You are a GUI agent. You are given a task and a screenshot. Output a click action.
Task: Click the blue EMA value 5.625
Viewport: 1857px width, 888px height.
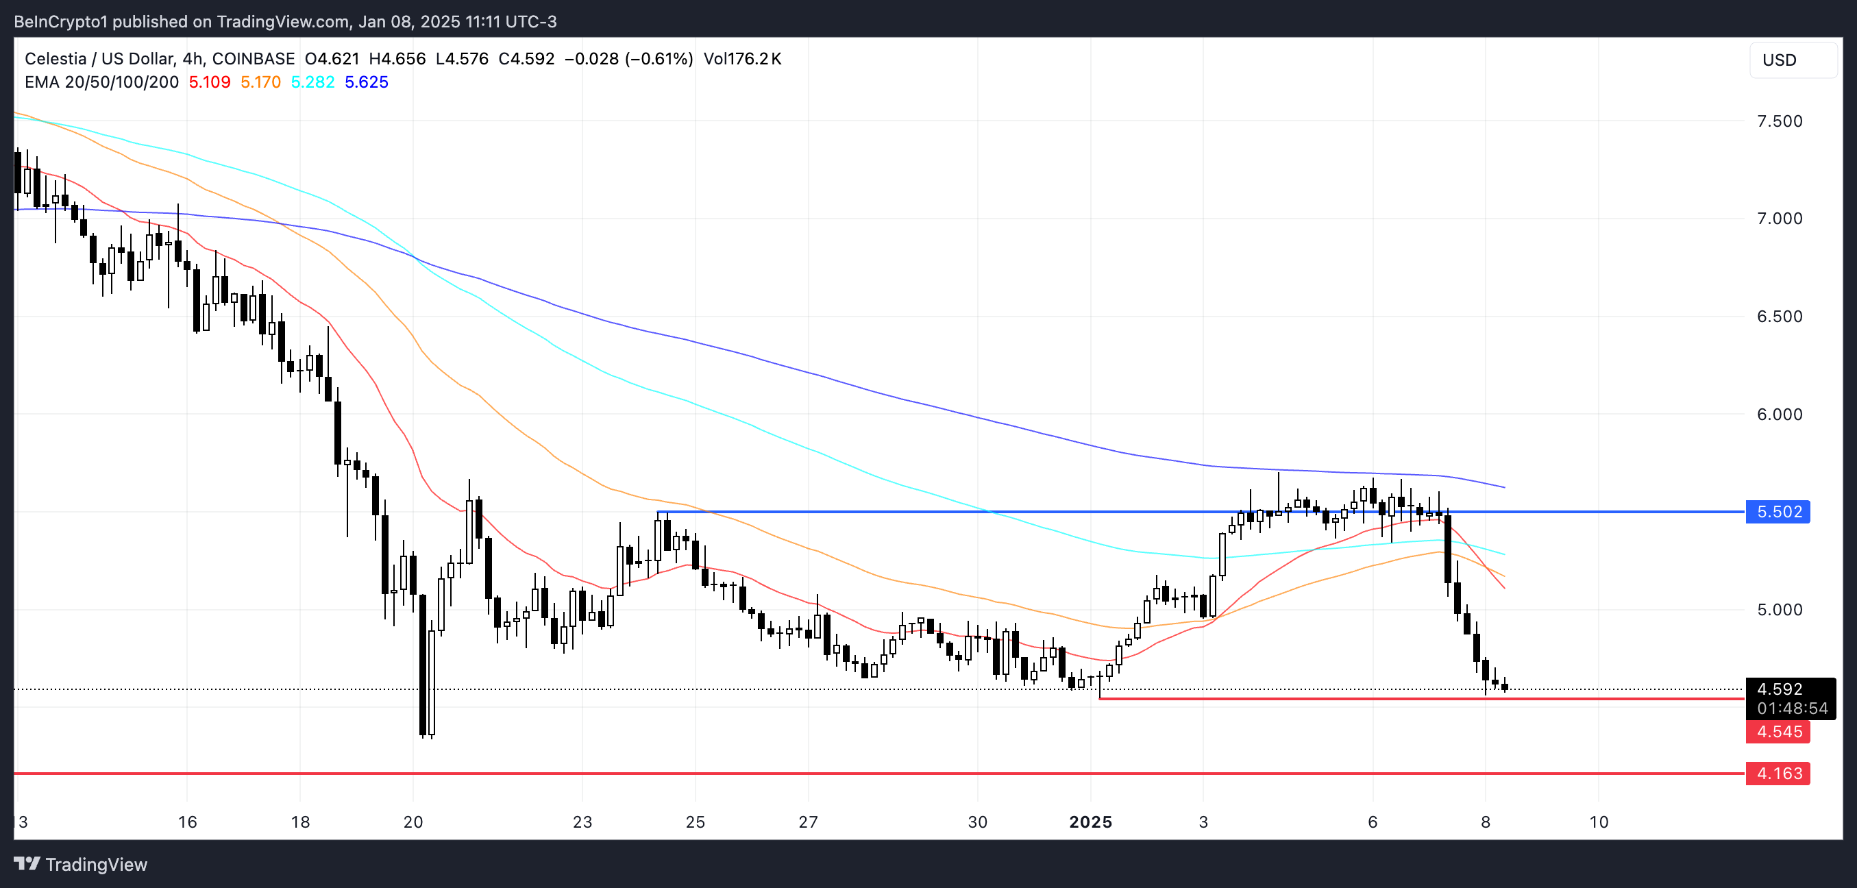coord(366,82)
